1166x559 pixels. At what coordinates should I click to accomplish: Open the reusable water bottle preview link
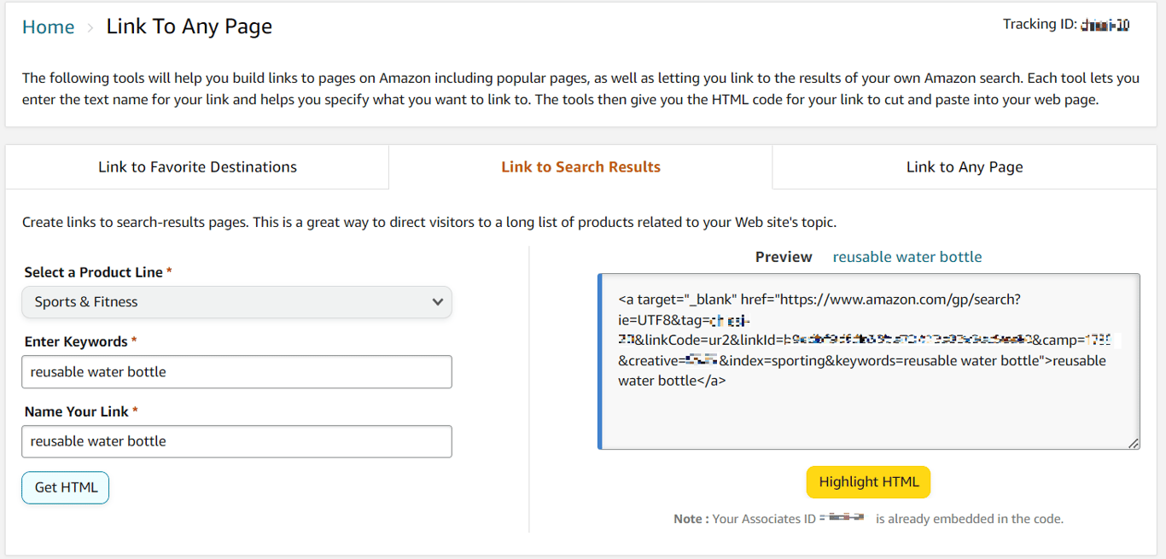point(907,256)
